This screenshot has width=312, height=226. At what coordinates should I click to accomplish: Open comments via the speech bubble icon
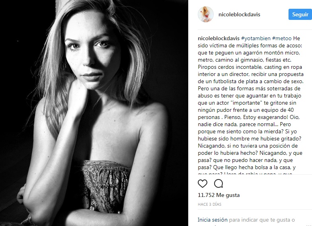[x=218, y=183]
